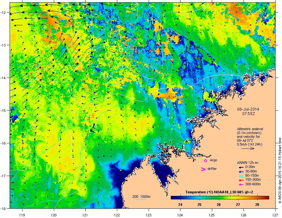This screenshot has height=218, width=282.
Task: Click longitude axis label 125
Action: point(212,215)
